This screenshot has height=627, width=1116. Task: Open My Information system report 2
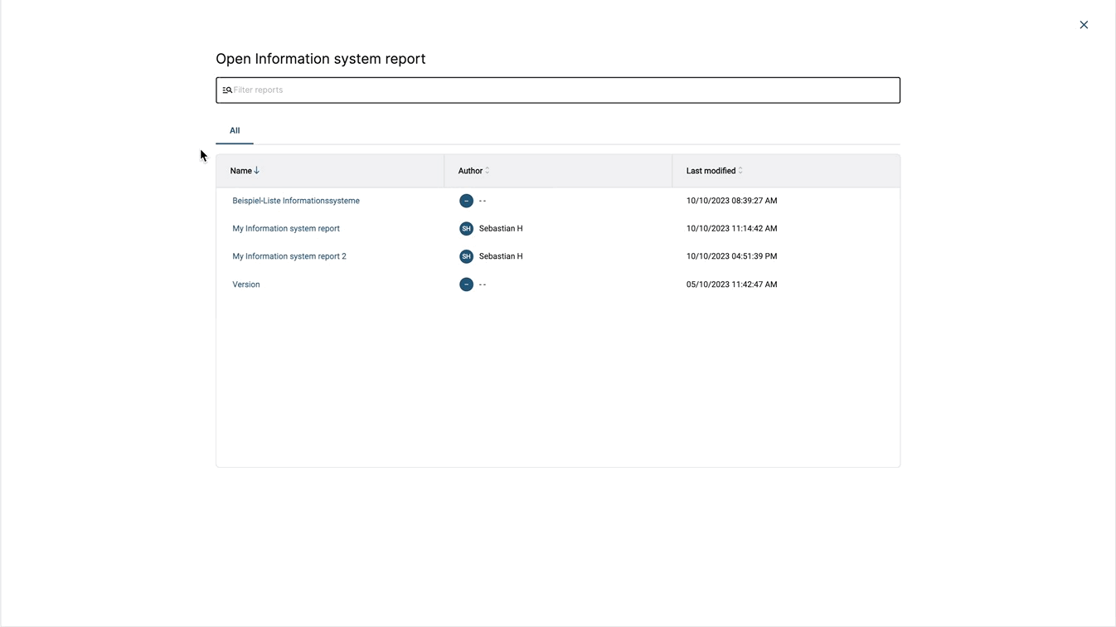289,256
